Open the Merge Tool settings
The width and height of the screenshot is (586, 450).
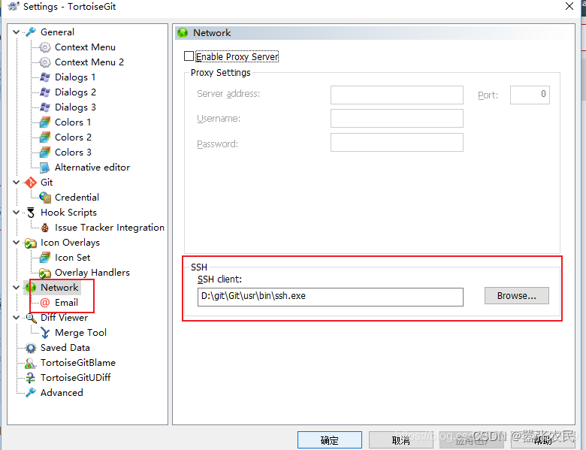coord(80,333)
